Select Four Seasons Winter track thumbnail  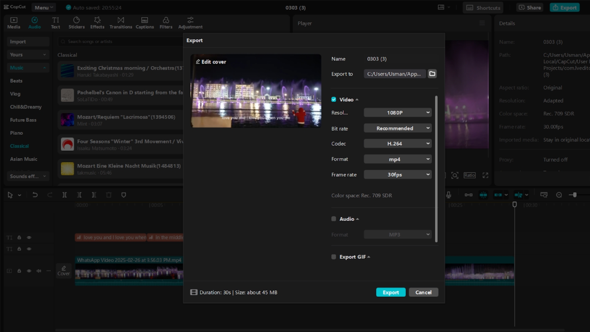[x=67, y=144]
